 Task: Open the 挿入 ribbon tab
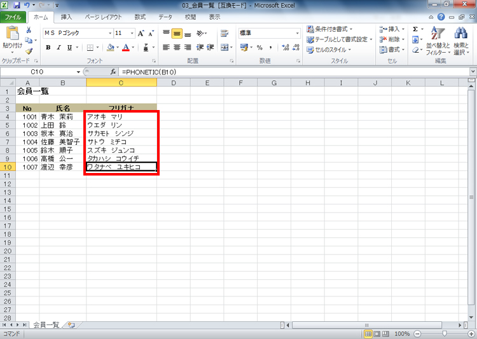pyautogui.click(x=66, y=17)
